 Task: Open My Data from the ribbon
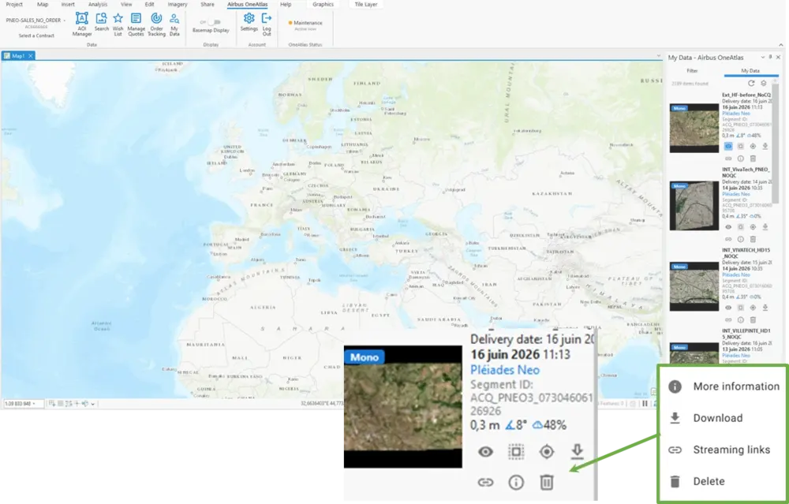click(174, 24)
